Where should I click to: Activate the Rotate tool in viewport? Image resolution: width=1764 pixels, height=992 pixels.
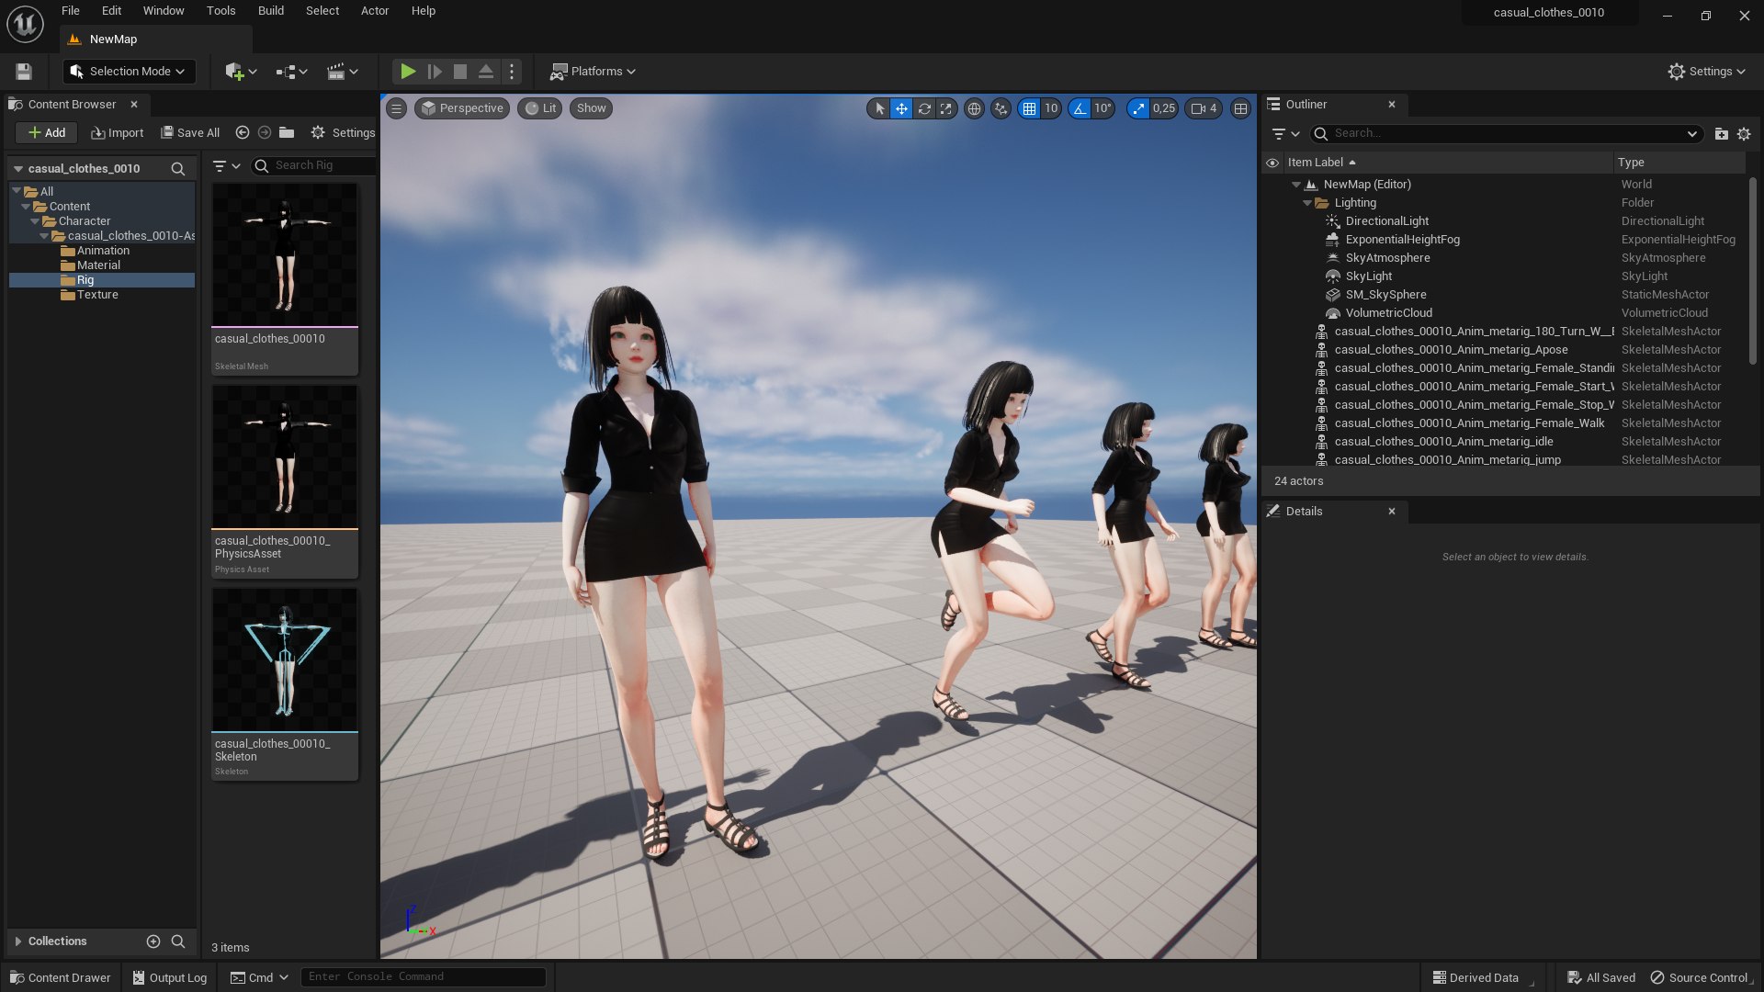click(x=924, y=108)
